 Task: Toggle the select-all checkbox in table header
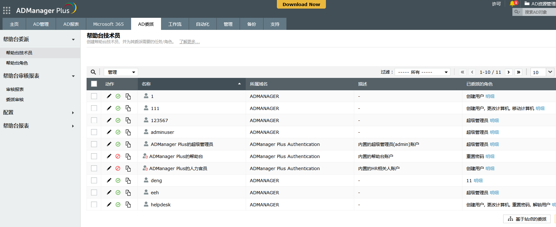(94, 84)
